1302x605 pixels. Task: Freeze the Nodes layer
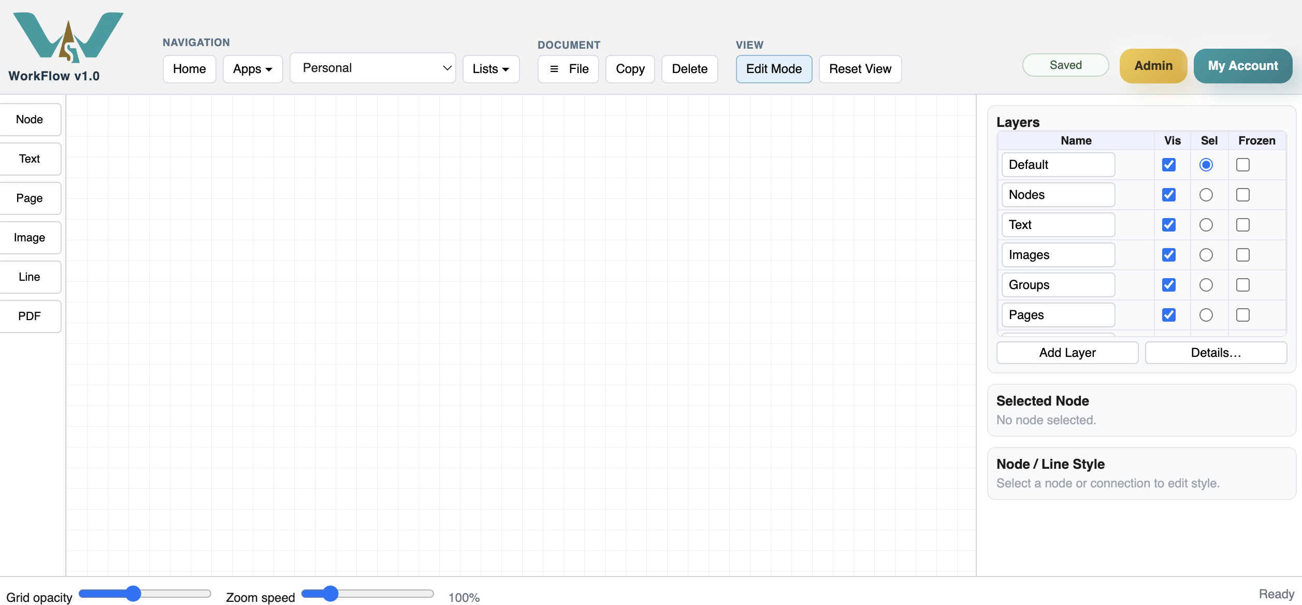[x=1243, y=195]
